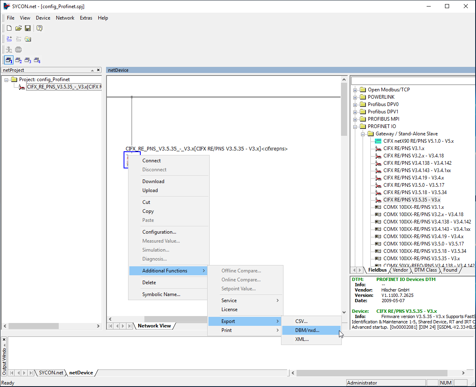The width and height of the screenshot is (476, 387).
Task: Switch to window layout 4 icon
Action: (x=37, y=60)
